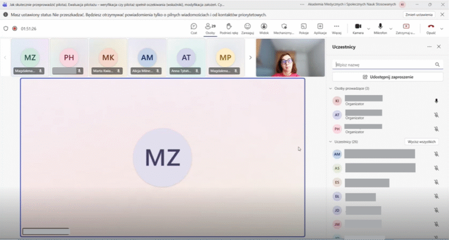Open the Widok view options
This screenshot has height=240, width=449.
(x=264, y=27)
